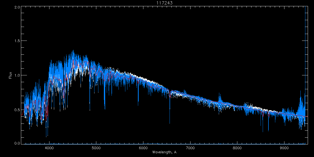The width and height of the screenshot is (314, 157).
Task: Select the 6000 tick label on x-axis
Action: (143, 147)
